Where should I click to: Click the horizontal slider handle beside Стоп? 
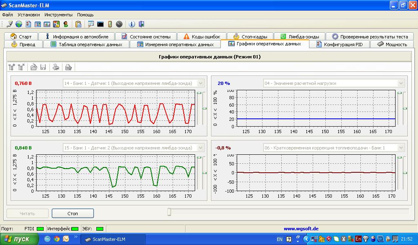pos(169,212)
